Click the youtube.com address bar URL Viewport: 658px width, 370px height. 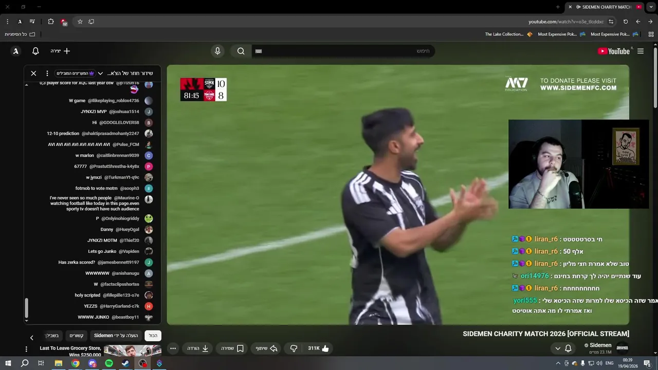pyautogui.click(x=566, y=22)
